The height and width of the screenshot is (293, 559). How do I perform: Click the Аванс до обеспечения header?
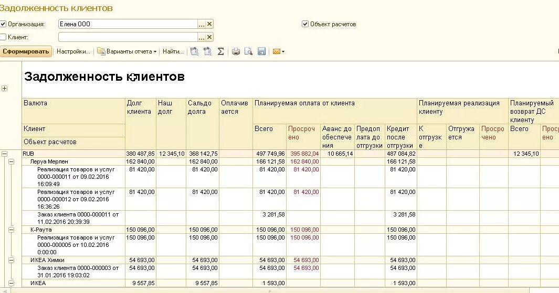[337, 137]
